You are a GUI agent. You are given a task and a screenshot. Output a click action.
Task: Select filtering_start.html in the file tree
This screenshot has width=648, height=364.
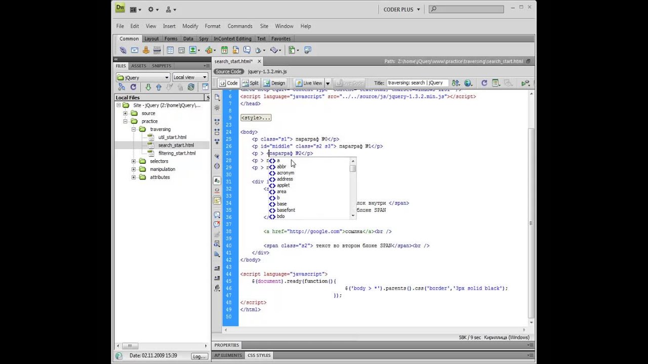pyautogui.click(x=177, y=153)
